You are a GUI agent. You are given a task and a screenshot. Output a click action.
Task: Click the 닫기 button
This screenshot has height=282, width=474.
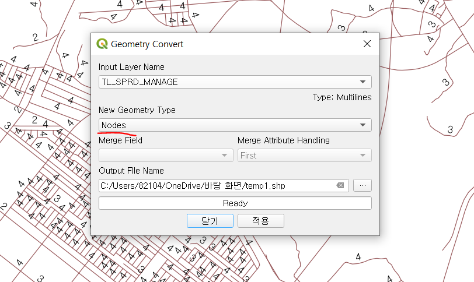(x=210, y=221)
